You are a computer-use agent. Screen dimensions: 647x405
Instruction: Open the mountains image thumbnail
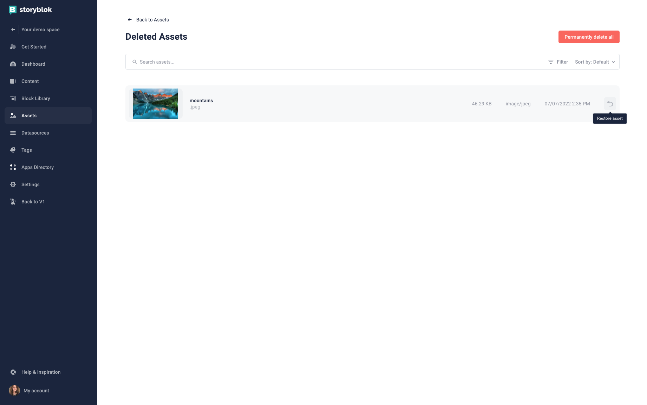tap(156, 104)
